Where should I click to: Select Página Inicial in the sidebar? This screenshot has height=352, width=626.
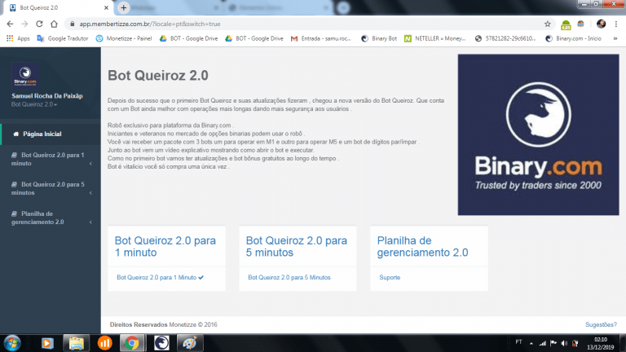pyautogui.click(x=51, y=134)
